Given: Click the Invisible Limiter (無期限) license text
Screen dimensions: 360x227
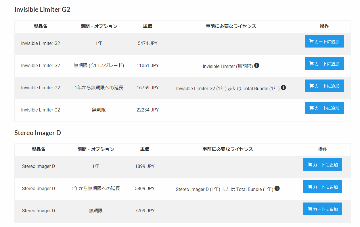Looking at the screenshot, I should pos(228,67).
